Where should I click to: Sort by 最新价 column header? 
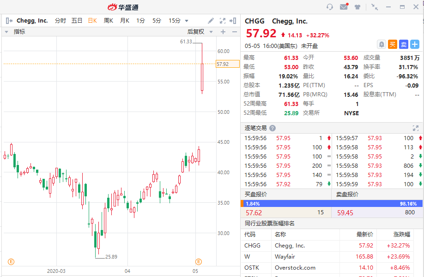tap(364, 235)
